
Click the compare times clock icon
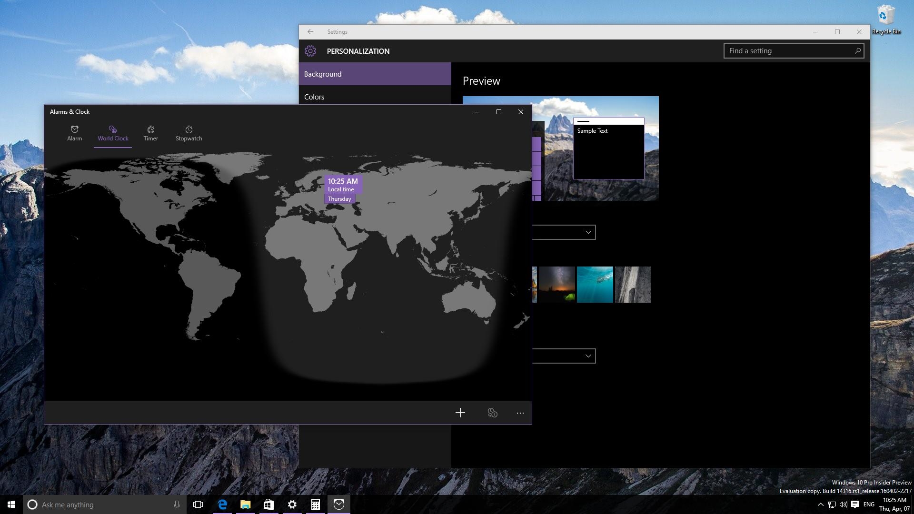pos(492,413)
